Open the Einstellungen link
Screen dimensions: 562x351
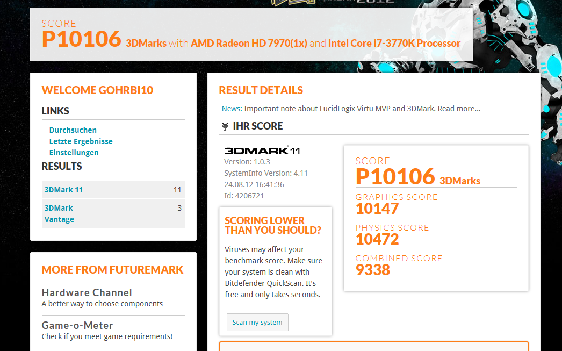pos(74,152)
